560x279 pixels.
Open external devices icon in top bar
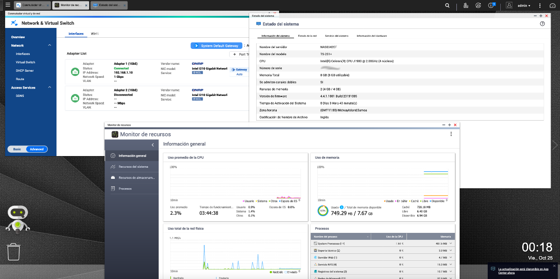tap(478, 6)
